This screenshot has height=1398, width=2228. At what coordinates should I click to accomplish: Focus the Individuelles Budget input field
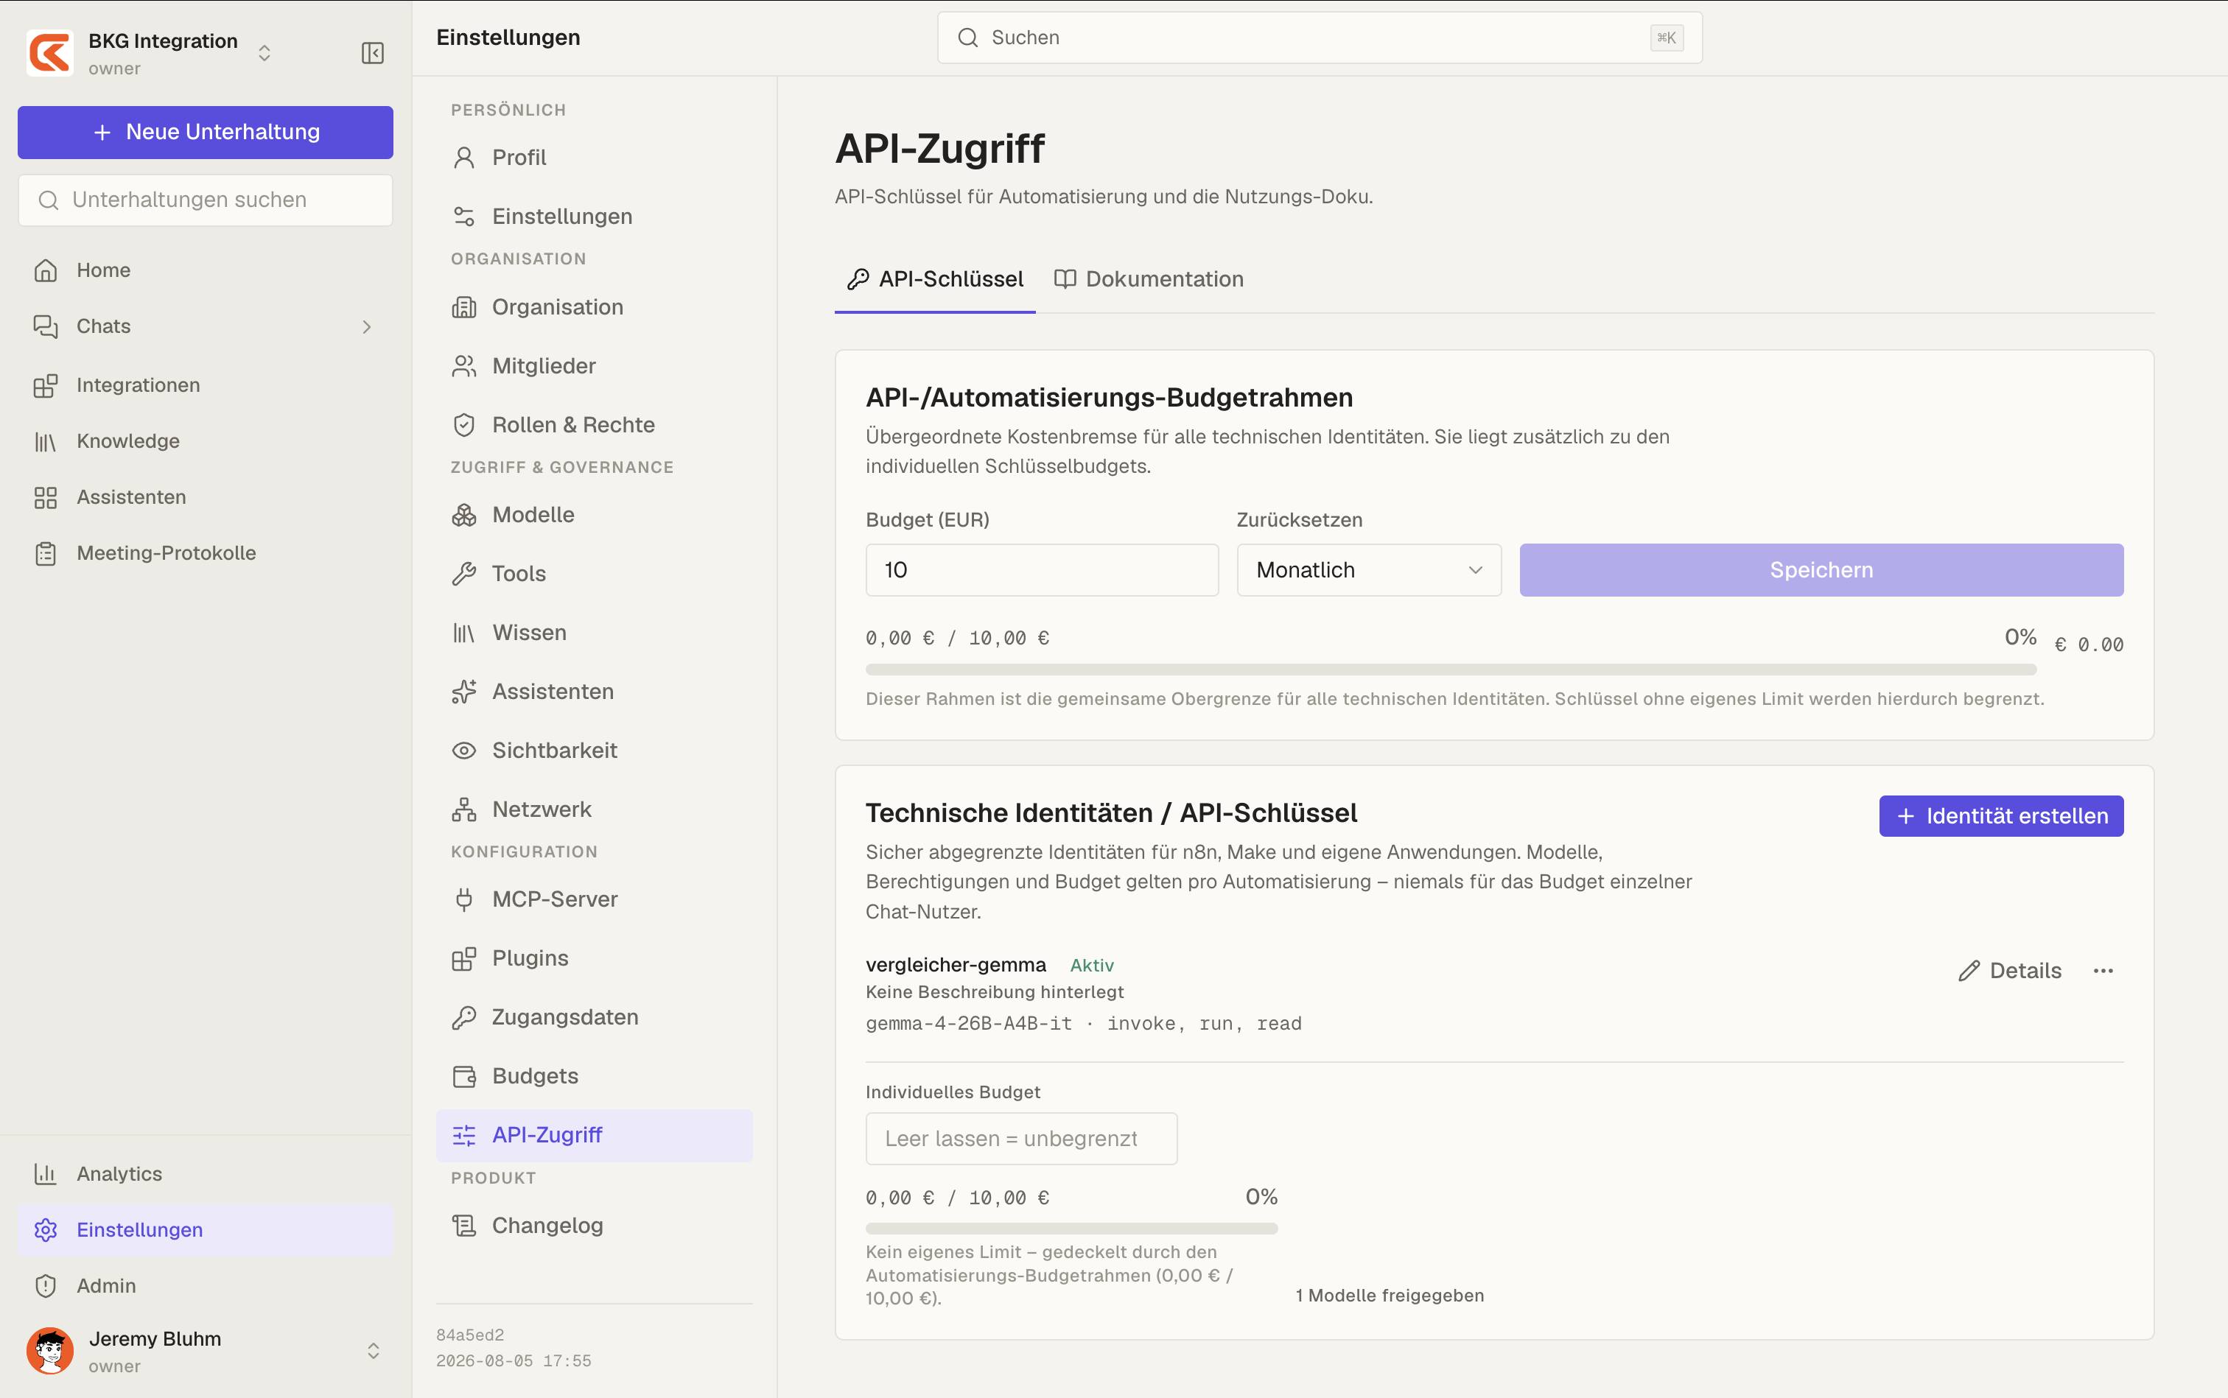click(1021, 1139)
